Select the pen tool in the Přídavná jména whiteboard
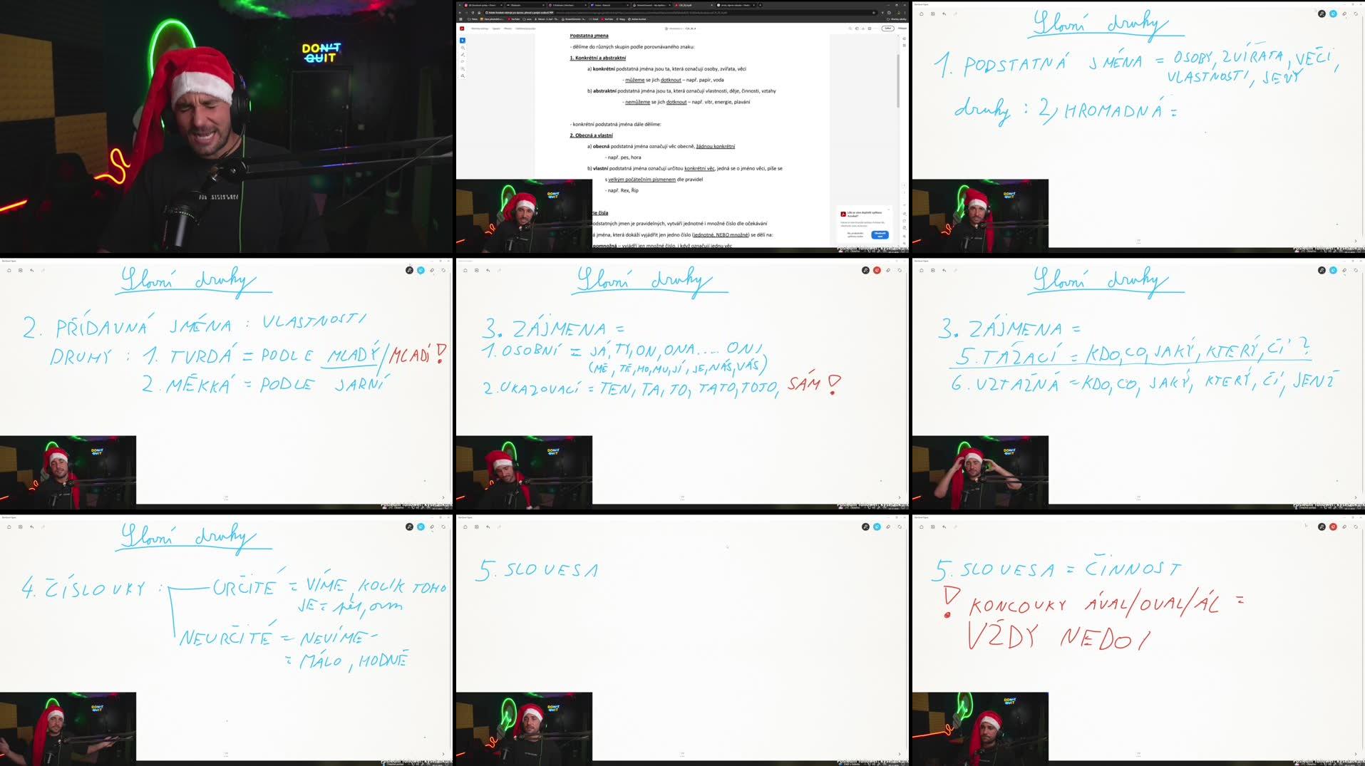1365x766 pixels. pyautogui.click(x=409, y=270)
